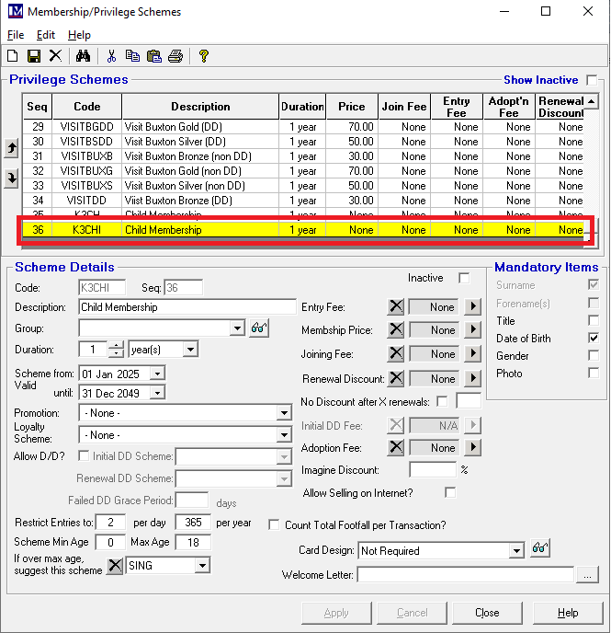Clear Adoption Fee with its X button
The width and height of the screenshot is (611, 633).
click(396, 447)
